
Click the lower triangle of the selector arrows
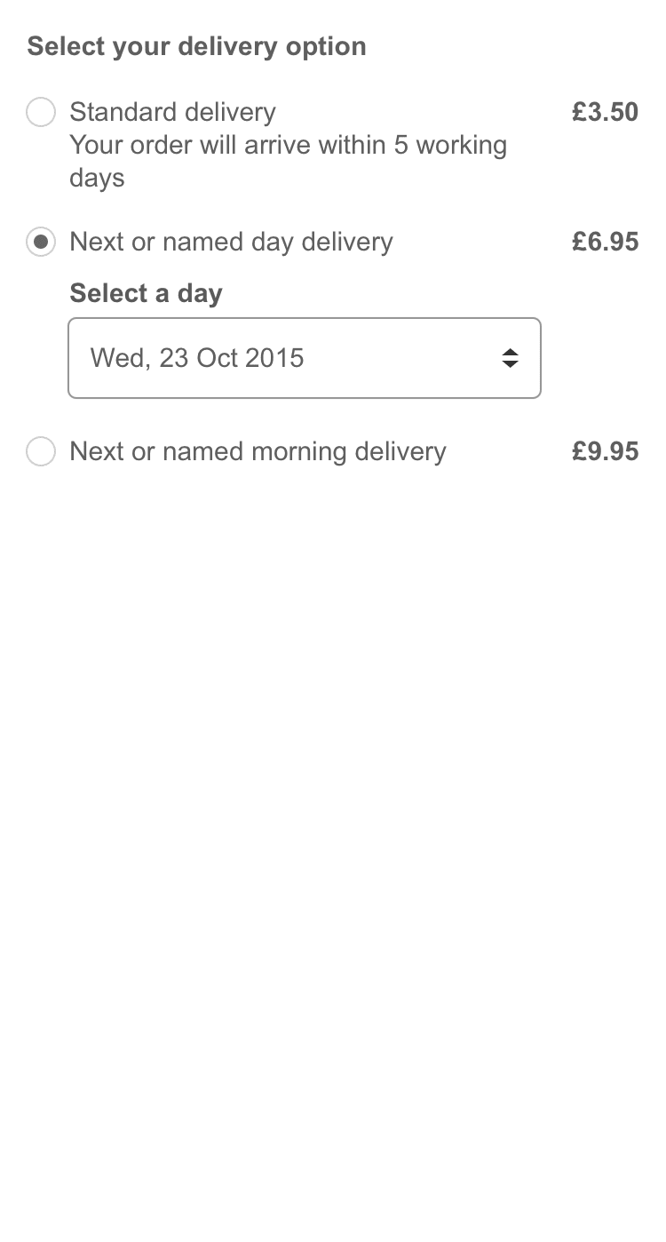(x=510, y=364)
